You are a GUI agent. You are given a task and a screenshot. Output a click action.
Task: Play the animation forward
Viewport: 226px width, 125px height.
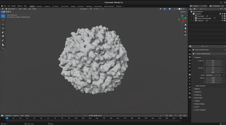click(96, 116)
